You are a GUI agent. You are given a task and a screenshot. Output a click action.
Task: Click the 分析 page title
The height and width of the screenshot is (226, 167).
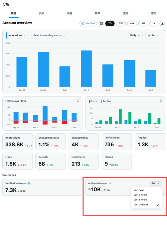(x=6, y=4)
